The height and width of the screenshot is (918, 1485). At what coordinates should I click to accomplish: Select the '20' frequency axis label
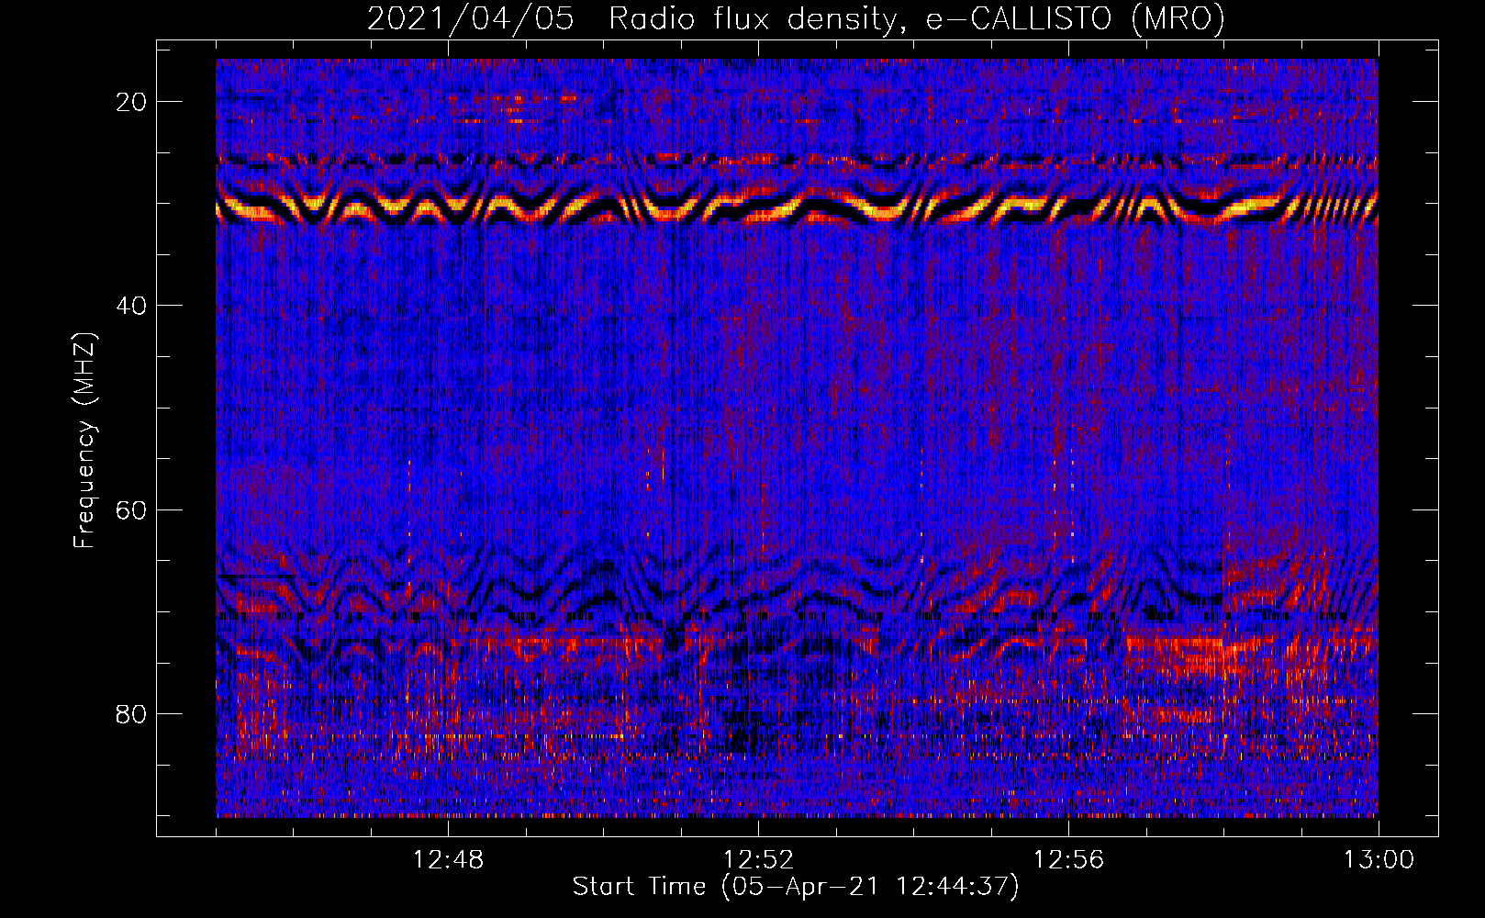[132, 102]
